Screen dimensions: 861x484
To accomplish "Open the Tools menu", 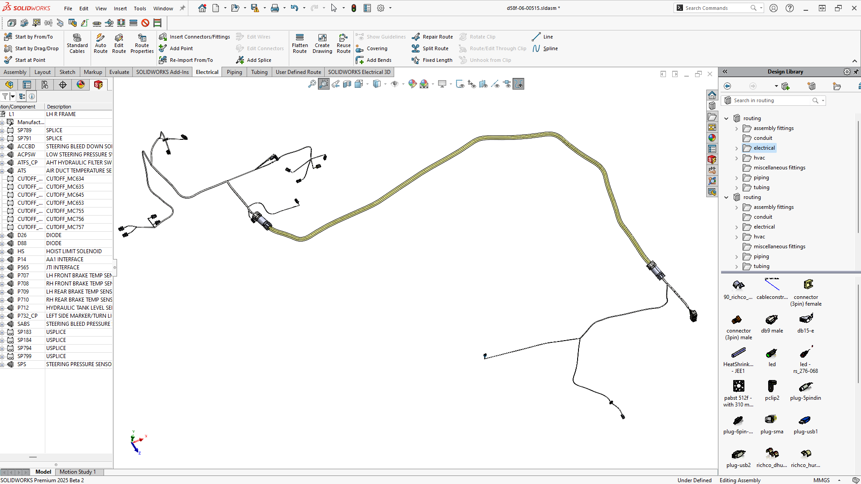I will point(140,8).
